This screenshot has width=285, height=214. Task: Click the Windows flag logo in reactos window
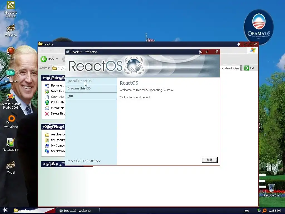[253, 50]
